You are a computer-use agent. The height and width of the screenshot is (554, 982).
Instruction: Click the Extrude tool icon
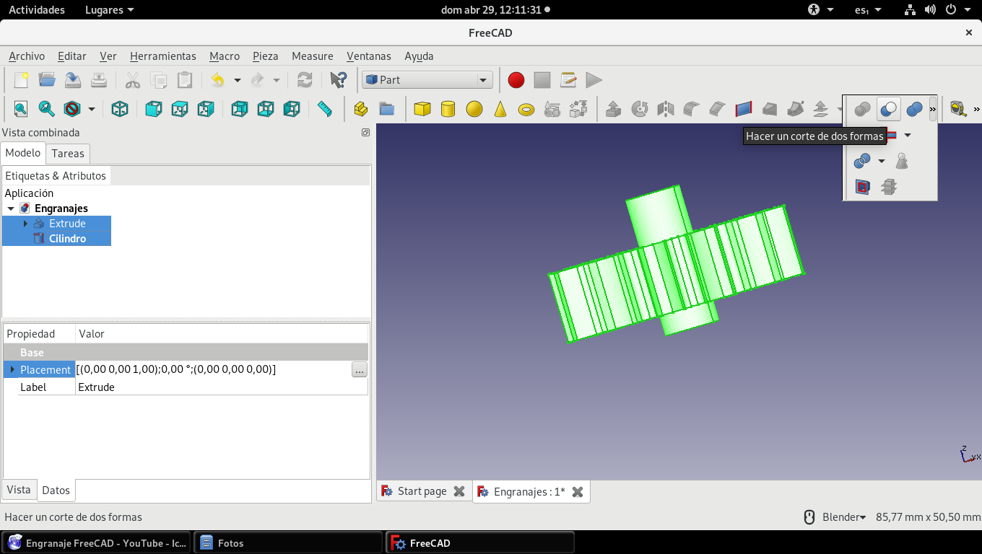point(613,109)
